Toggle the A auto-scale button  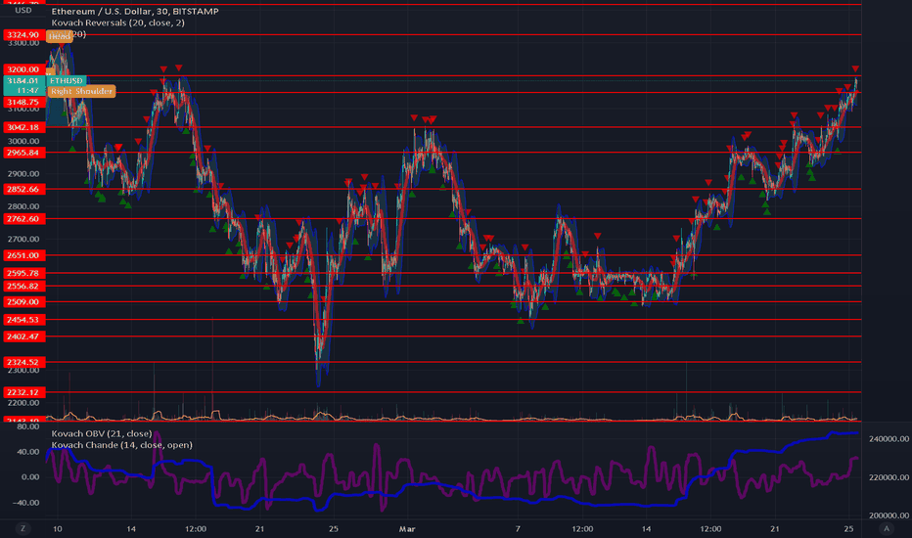tap(887, 528)
